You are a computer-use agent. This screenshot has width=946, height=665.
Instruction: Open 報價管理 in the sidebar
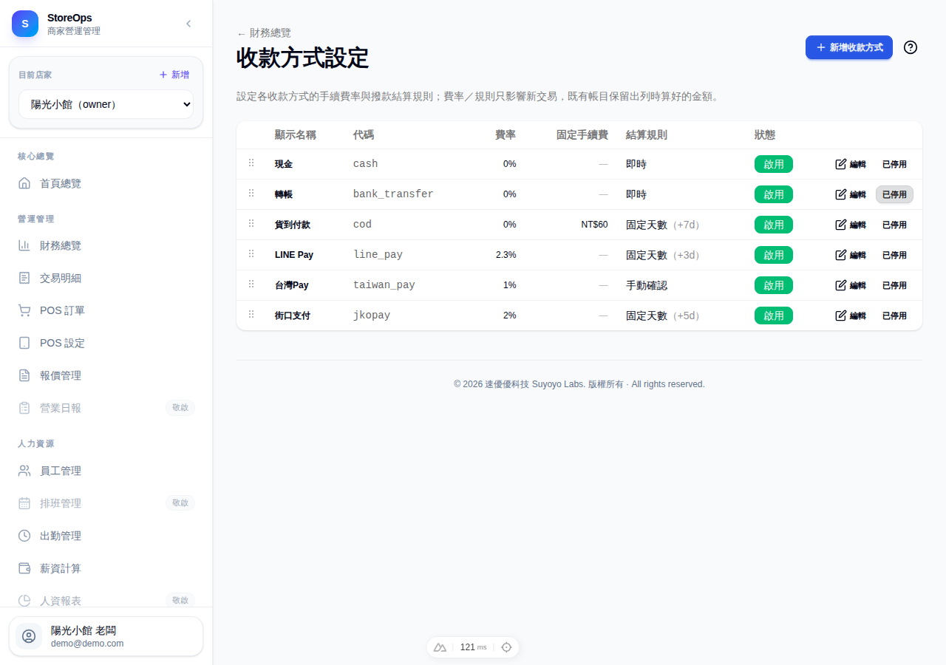click(x=106, y=375)
